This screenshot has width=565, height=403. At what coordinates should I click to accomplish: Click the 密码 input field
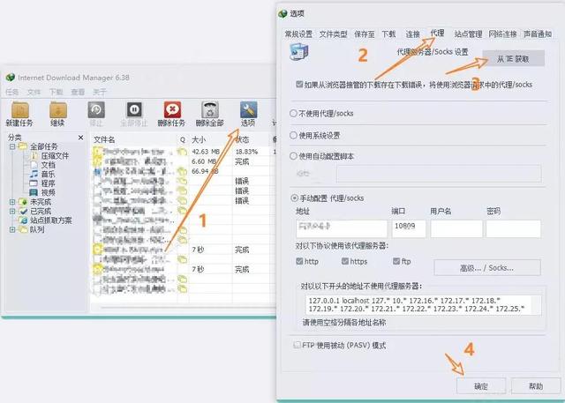tap(513, 229)
